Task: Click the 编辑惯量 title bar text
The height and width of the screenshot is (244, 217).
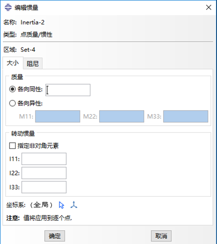Action: point(26,7)
